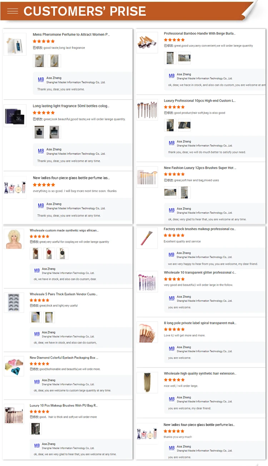This screenshot has height=466, width=268.
Task: Open the New Fashion Luxury 12pcs Brushes link
Action: coord(200,168)
